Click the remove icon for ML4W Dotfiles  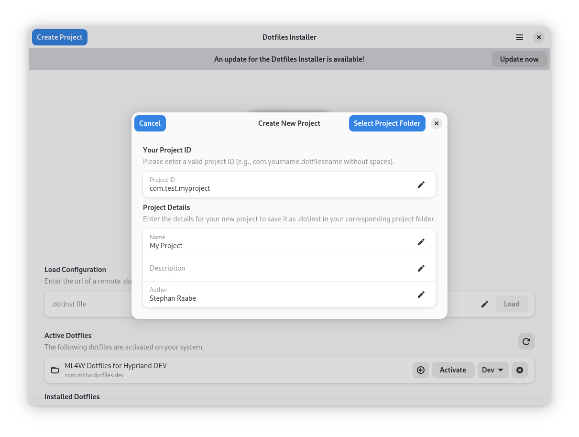(x=519, y=370)
